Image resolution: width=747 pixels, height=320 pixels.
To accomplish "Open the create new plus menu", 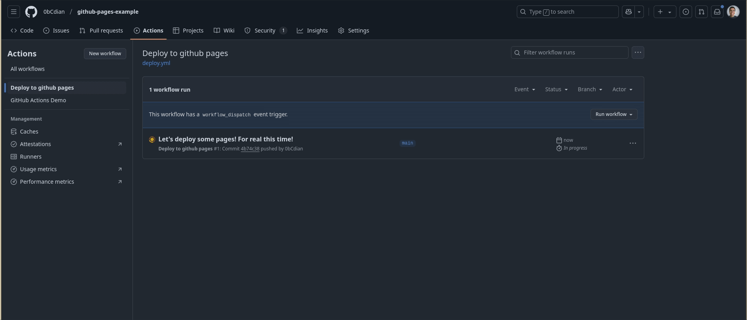I will pyautogui.click(x=665, y=12).
